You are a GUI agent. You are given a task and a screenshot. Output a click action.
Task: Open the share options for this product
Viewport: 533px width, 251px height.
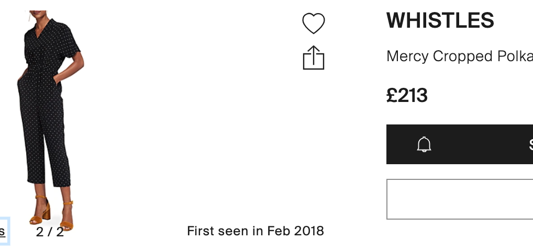[x=314, y=58]
